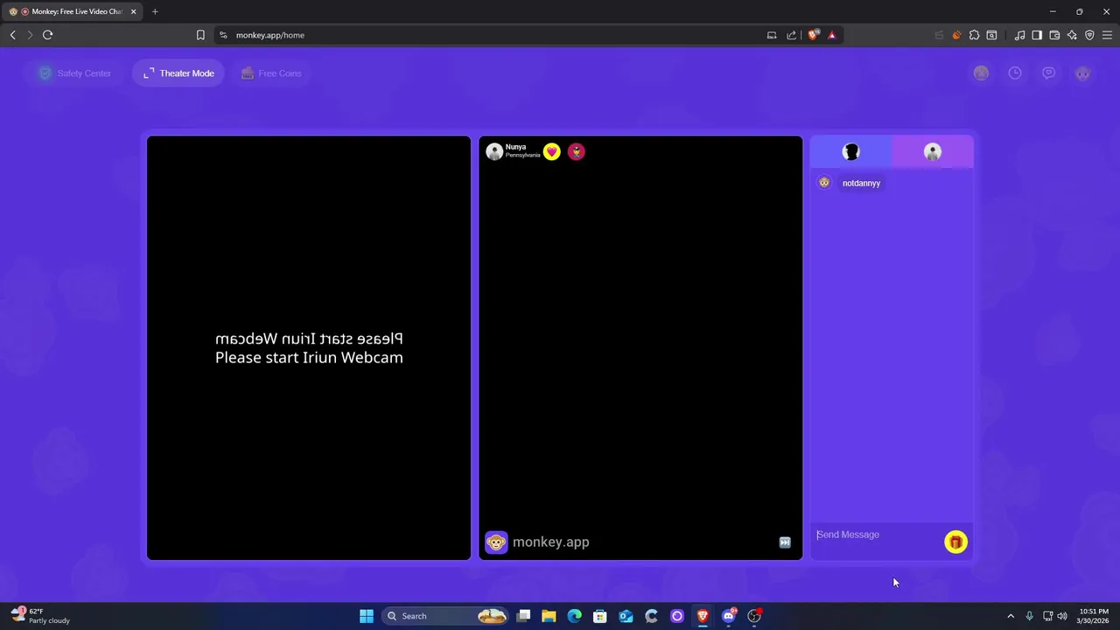Open Free Coins offer
The height and width of the screenshot is (630, 1120).
271,73
